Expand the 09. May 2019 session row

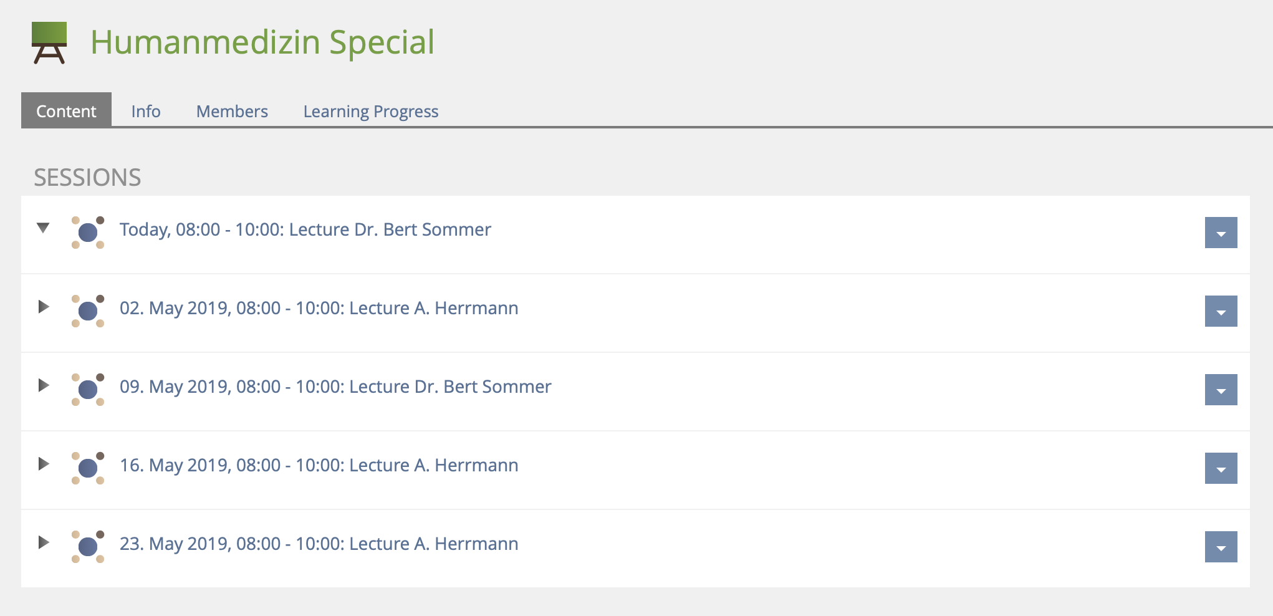click(43, 385)
